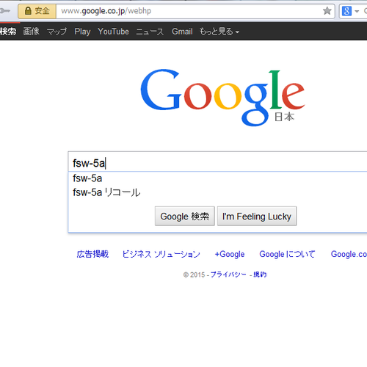Viewport: 367px width, 367px height.
Task: Open YouTube in the Google navigation bar
Action: click(113, 32)
